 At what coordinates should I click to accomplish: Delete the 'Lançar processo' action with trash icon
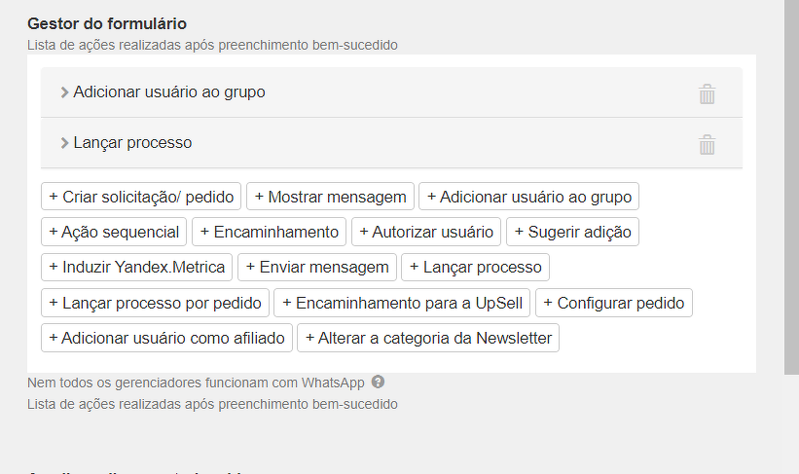[x=708, y=145]
